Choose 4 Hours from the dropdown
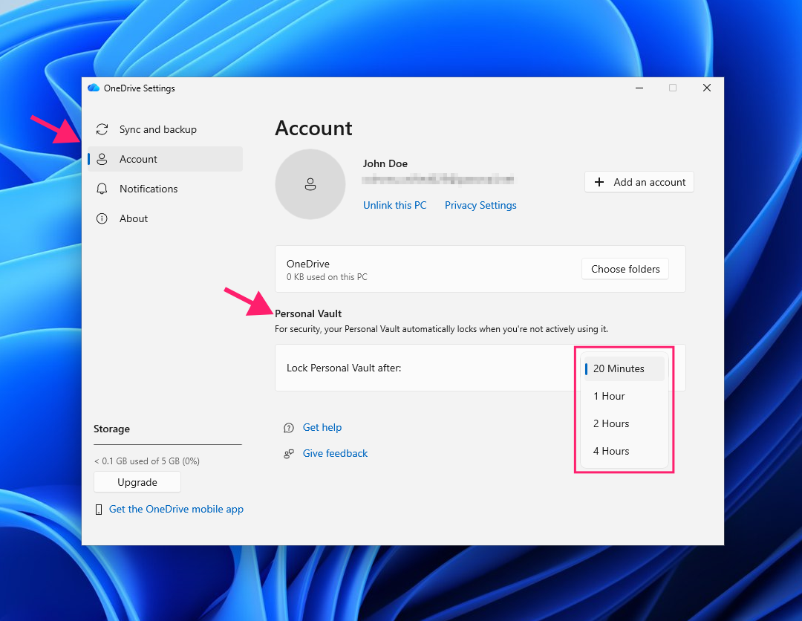 click(x=624, y=451)
